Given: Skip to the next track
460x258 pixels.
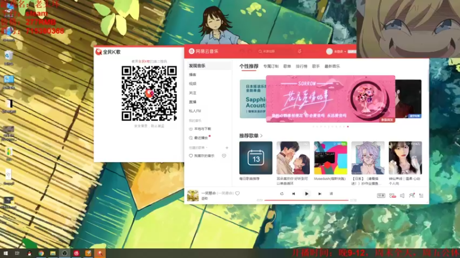Looking at the screenshot, I should coord(320,194).
